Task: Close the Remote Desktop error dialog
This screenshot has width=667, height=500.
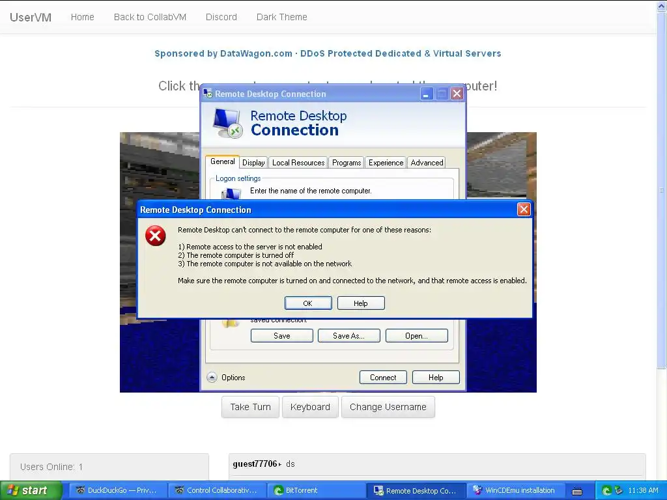Action: (524, 209)
